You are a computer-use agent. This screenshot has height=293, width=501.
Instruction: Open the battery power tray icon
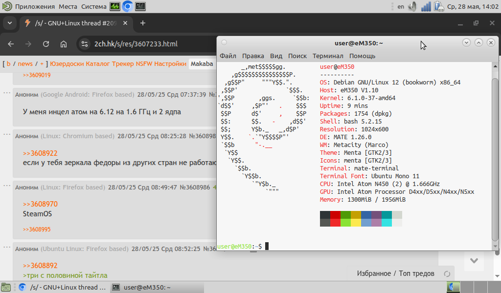(439, 6)
